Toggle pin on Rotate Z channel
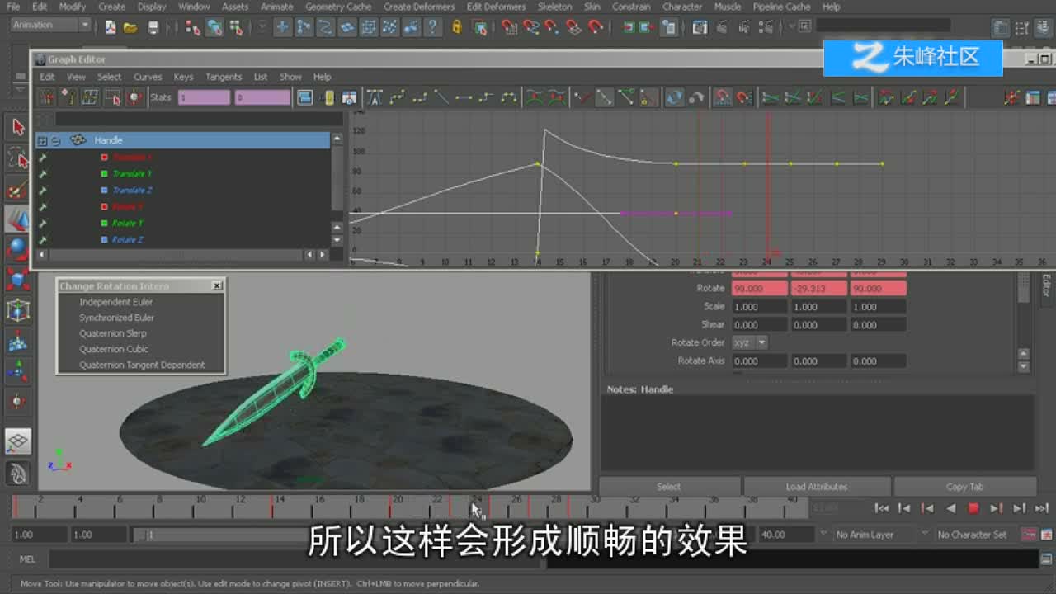 (43, 240)
